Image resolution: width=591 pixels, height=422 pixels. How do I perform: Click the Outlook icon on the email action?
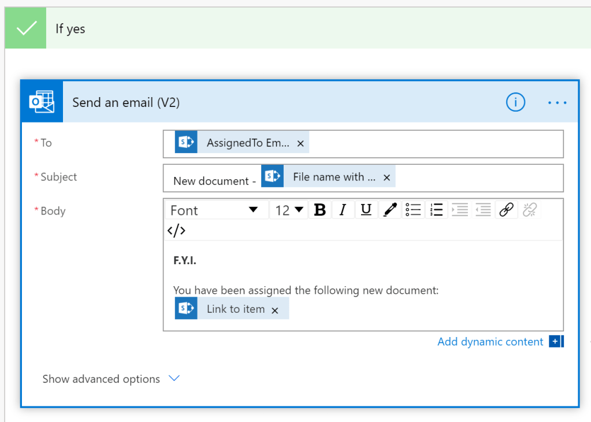tap(42, 102)
